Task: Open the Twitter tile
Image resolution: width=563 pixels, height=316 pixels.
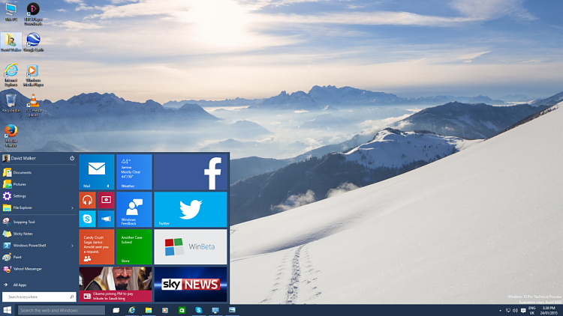Action: tap(191, 209)
